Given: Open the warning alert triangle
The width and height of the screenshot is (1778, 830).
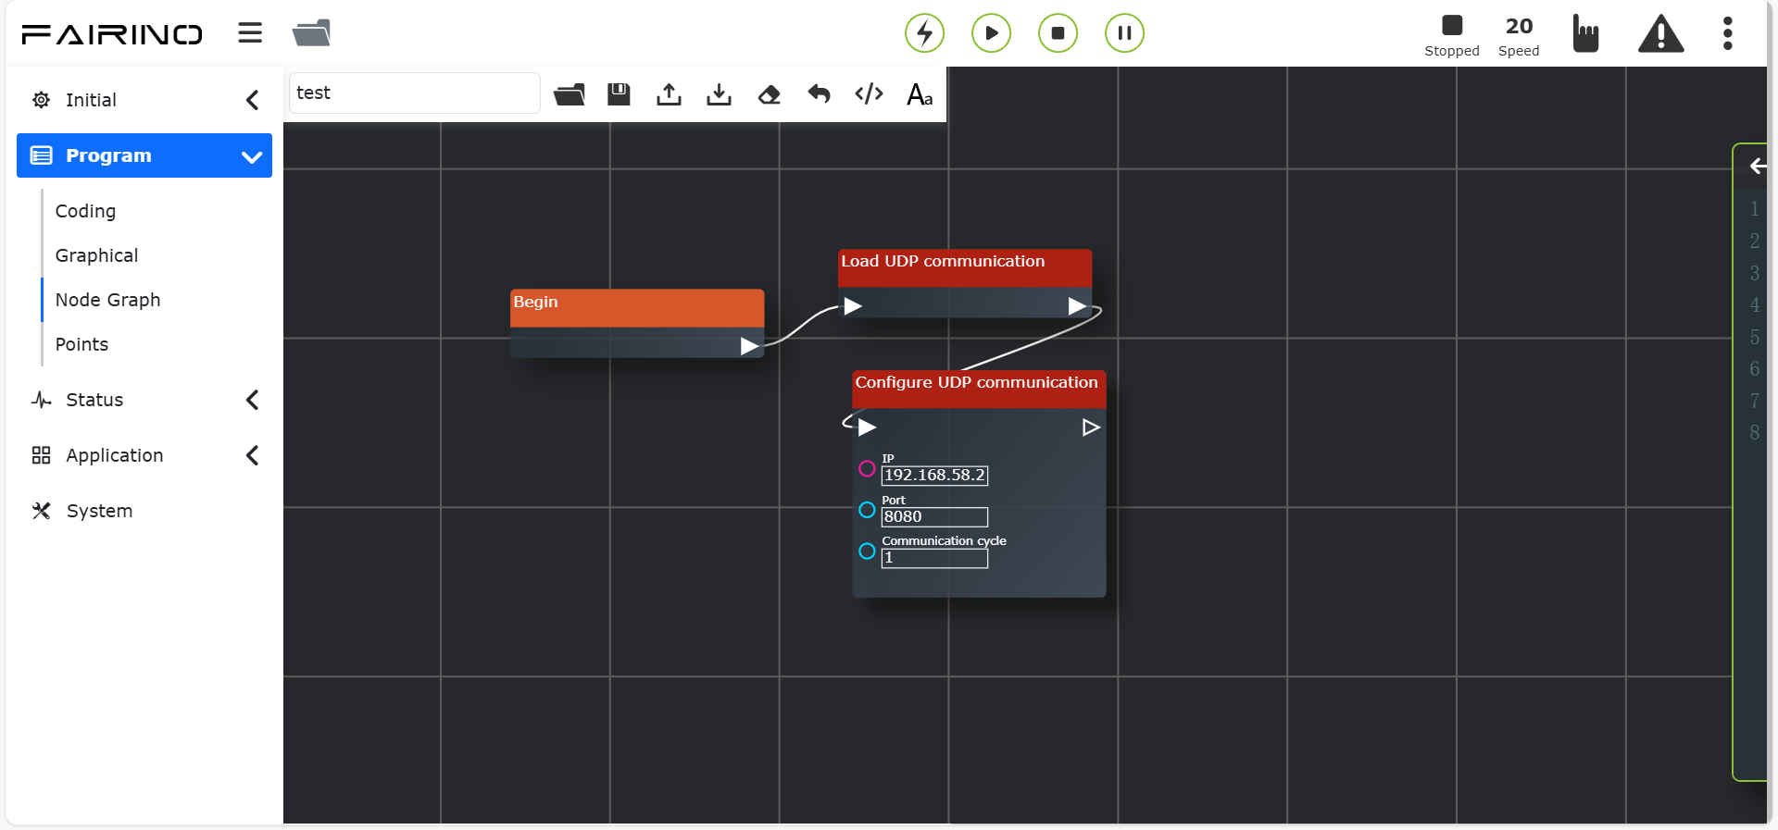Looking at the screenshot, I should [1660, 34].
